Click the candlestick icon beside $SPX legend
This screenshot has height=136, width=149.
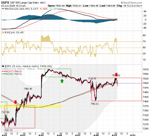pyautogui.click(x=3, y=66)
